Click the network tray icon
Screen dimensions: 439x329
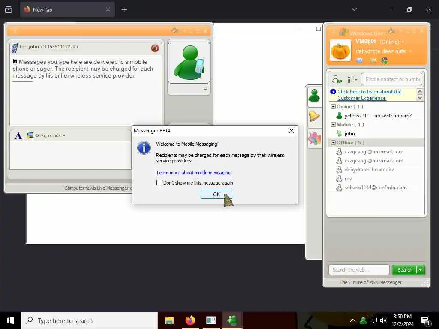tap(373, 320)
